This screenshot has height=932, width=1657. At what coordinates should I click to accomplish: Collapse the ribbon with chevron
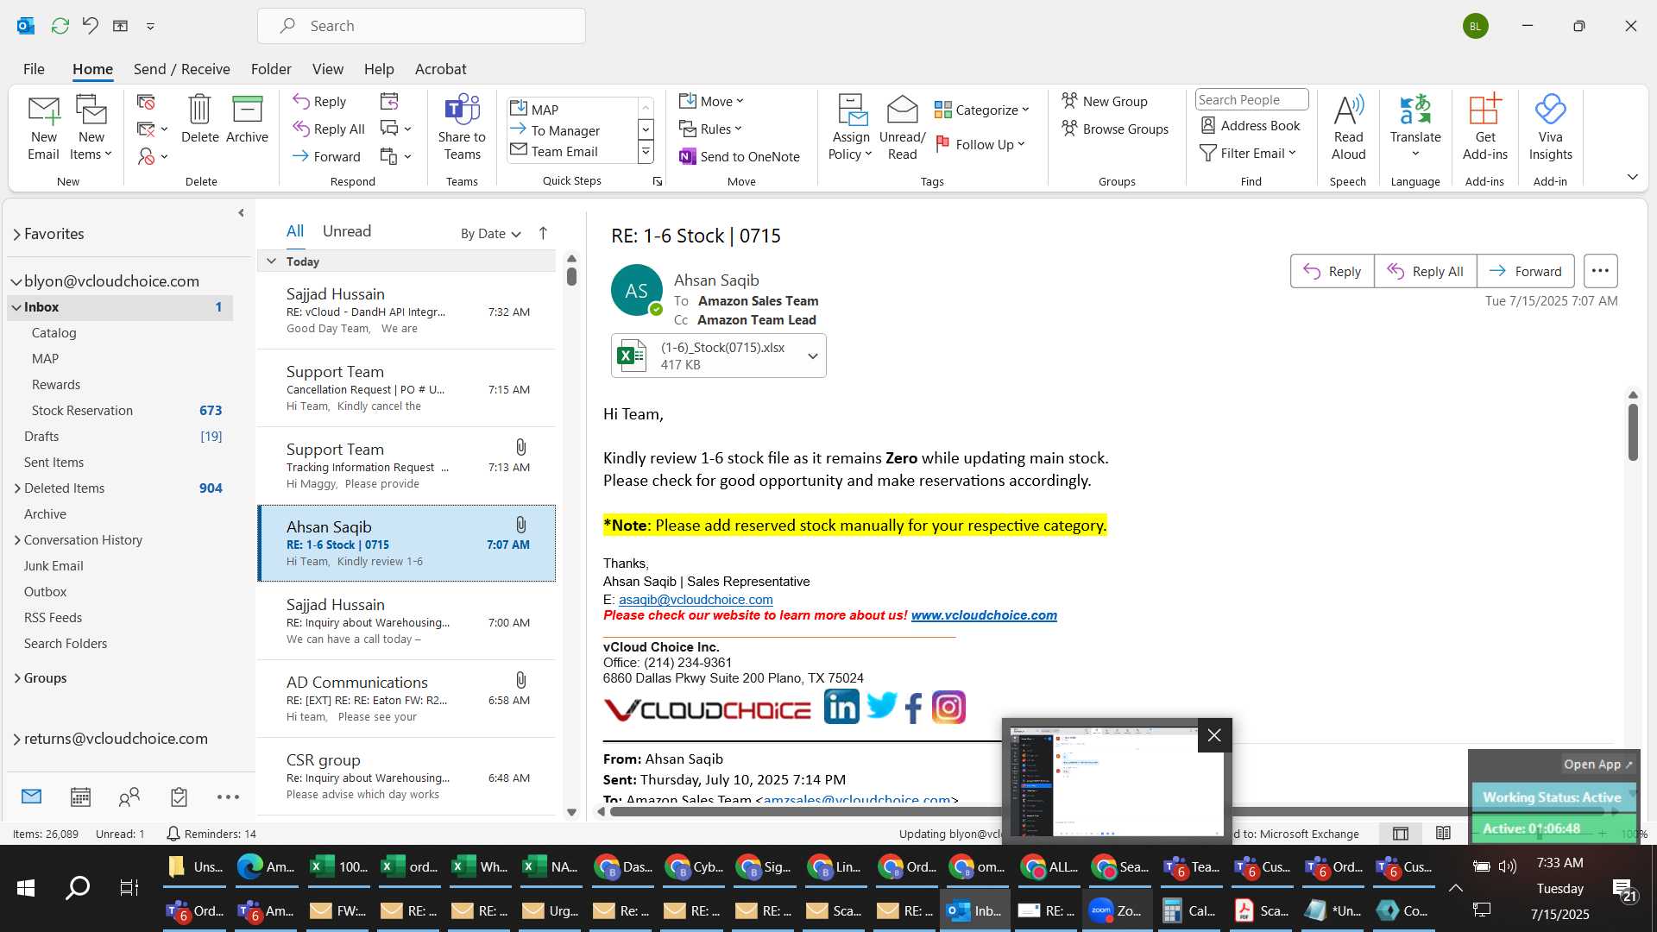pyautogui.click(x=1632, y=177)
